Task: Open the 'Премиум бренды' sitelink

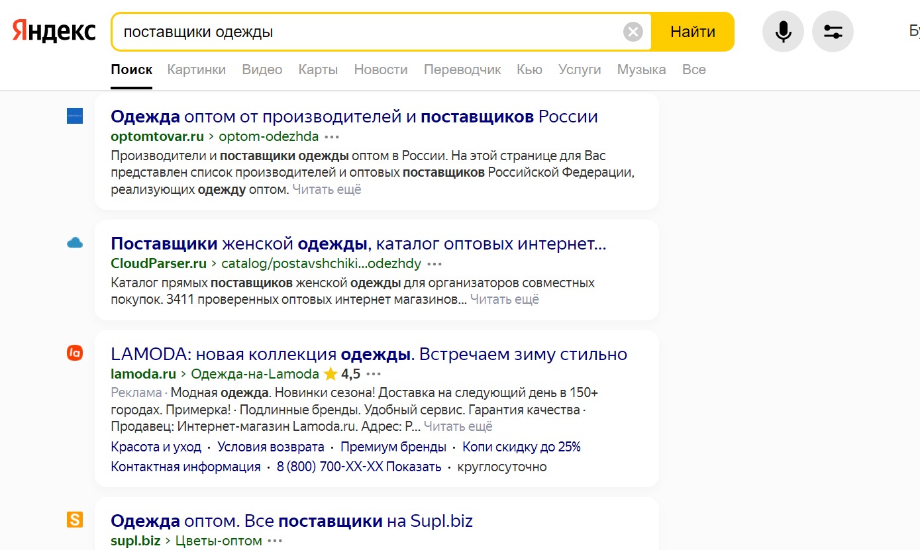Action: pyautogui.click(x=393, y=447)
